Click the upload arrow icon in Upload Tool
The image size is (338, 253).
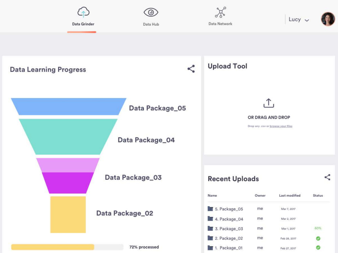269,103
